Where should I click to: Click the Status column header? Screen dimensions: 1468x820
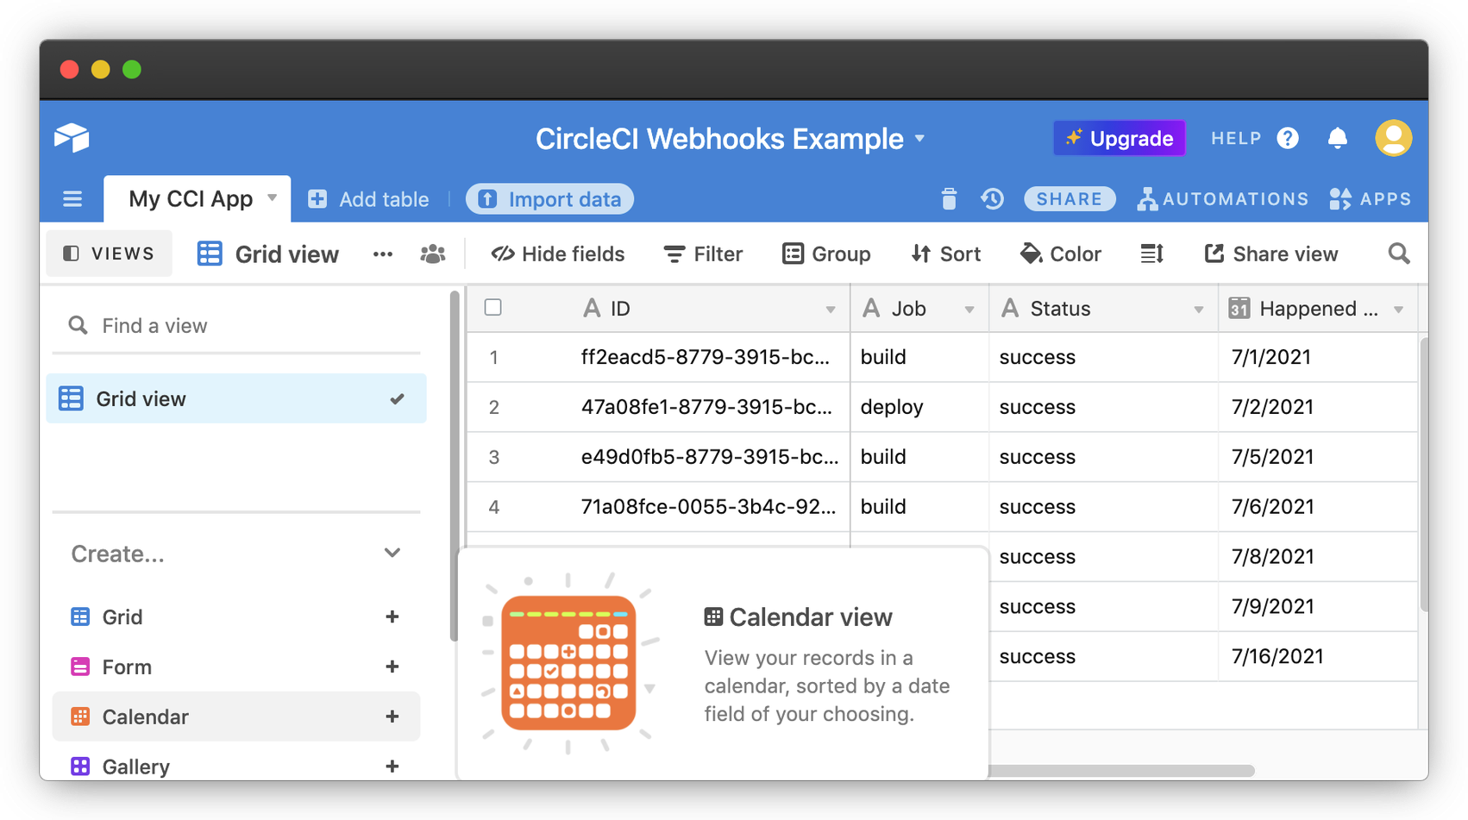pyautogui.click(x=1103, y=309)
